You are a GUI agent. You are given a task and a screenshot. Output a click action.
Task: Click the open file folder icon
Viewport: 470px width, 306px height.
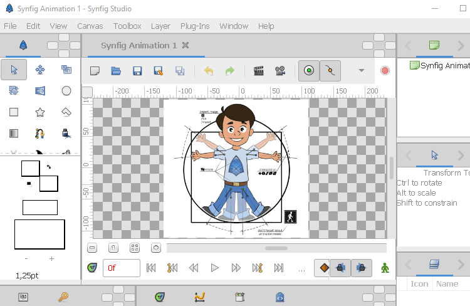[116, 71]
